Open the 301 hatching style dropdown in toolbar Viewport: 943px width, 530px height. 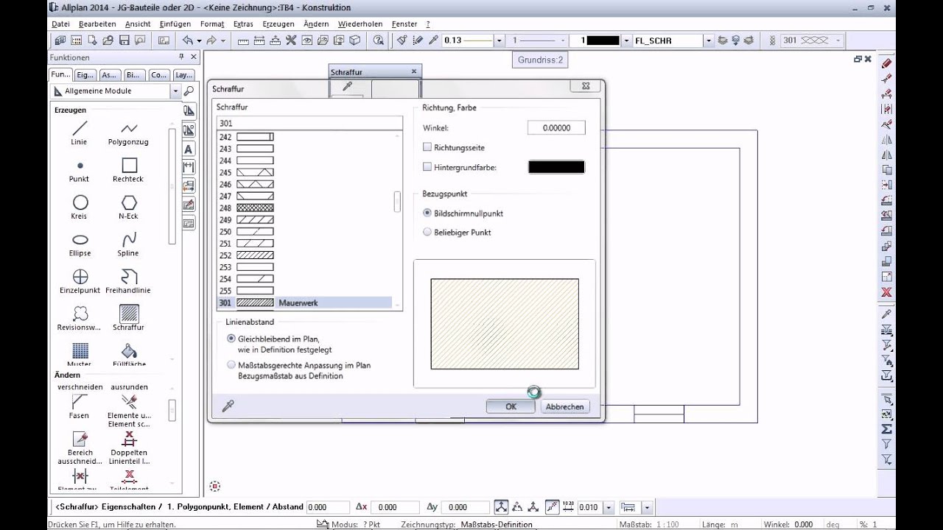(839, 40)
